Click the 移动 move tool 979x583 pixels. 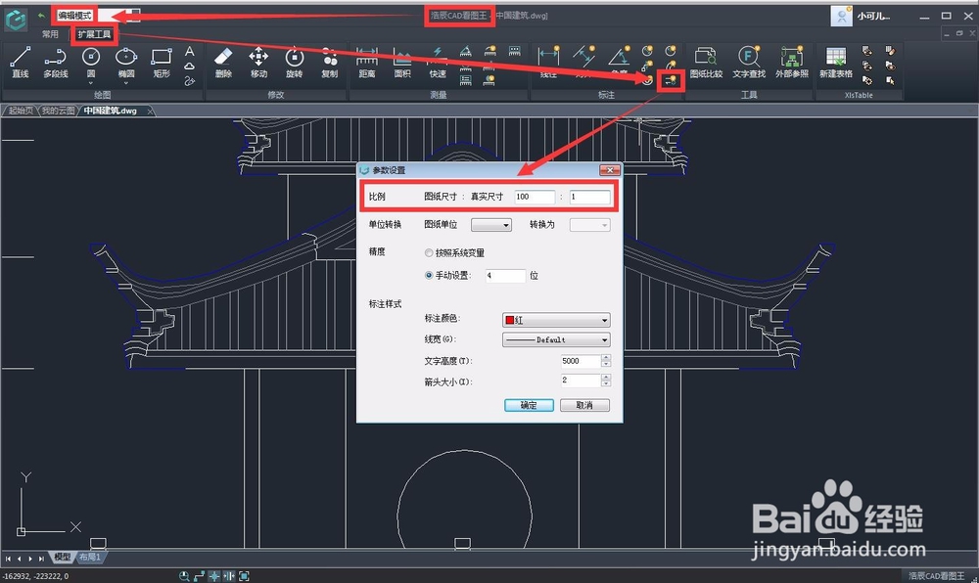[258, 63]
